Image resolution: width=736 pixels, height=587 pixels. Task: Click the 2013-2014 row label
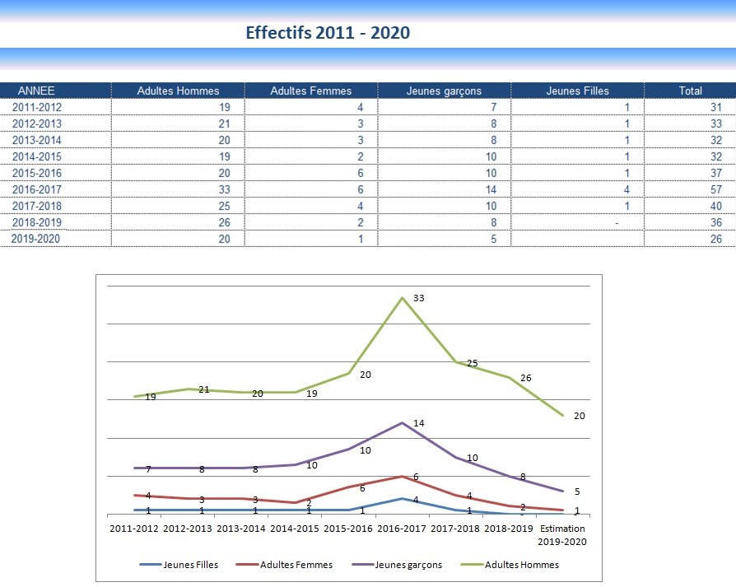pos(36,140)
